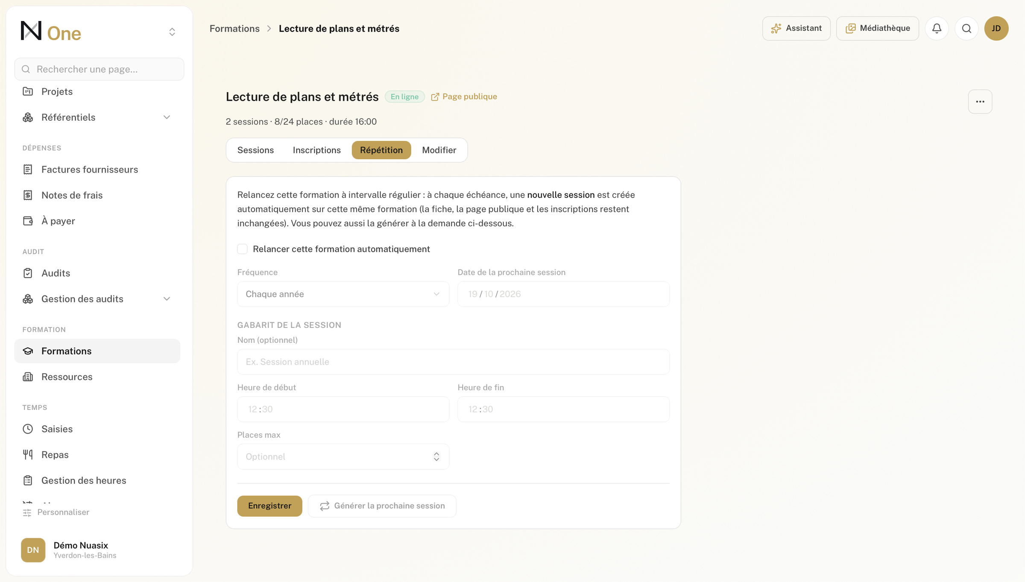Open Ressources in the sidebar

pos(97,377)
